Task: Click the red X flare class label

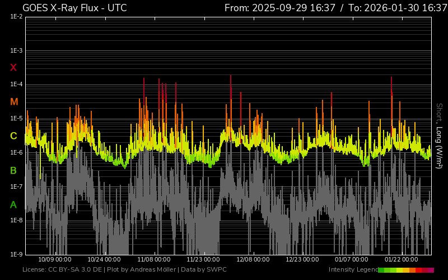Action: pyautogui.click(x=13, y=68)
